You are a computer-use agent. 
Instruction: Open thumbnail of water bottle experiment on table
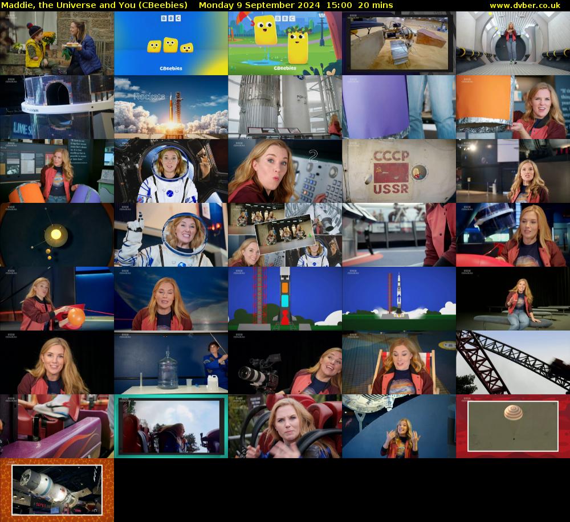171,362
